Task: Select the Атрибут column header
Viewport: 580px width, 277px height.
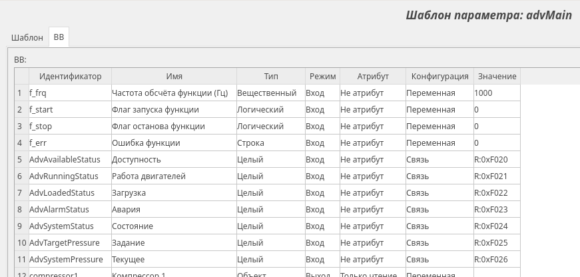Action: tap(372, 77)
